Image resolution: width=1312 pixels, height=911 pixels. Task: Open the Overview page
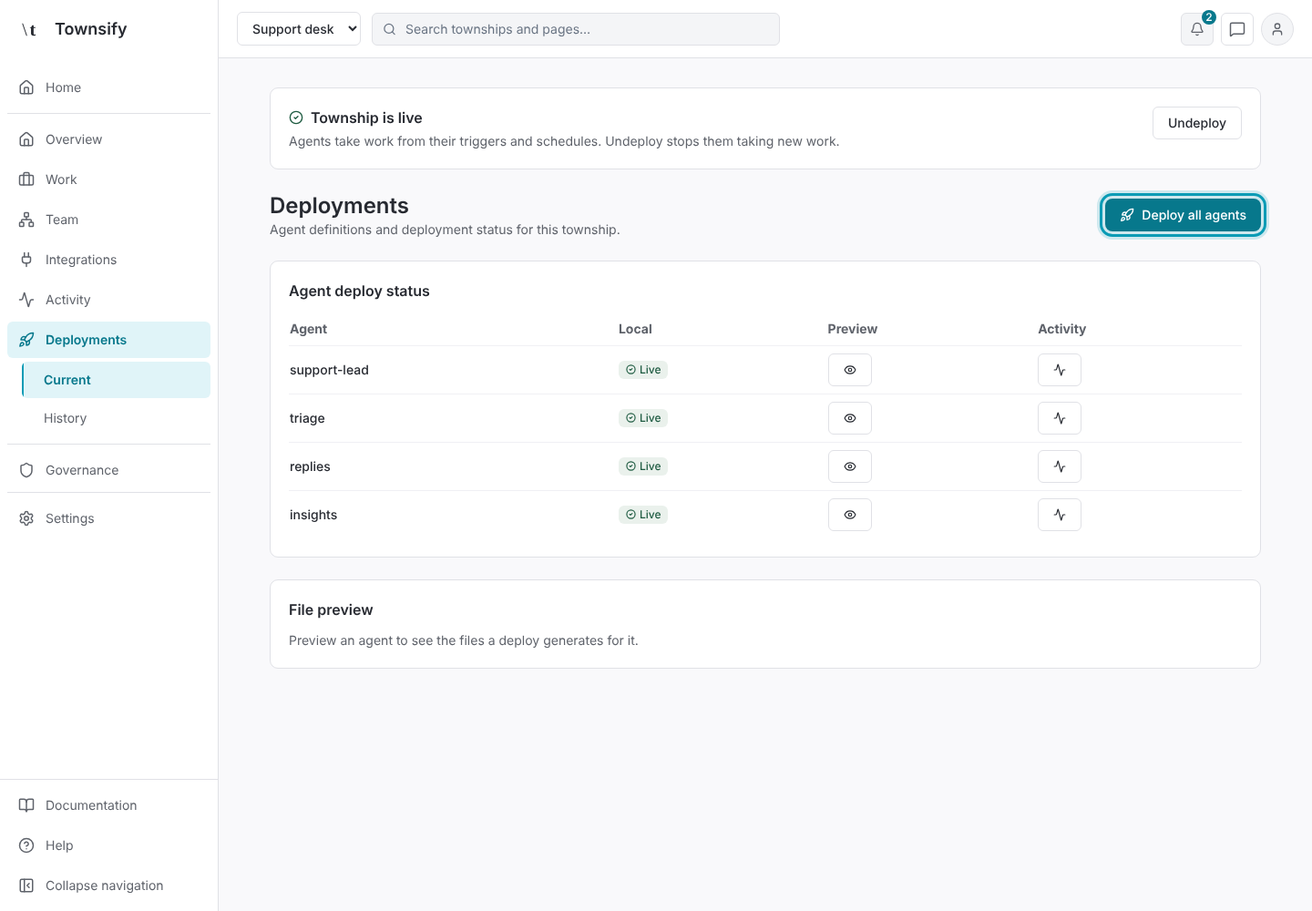pyautogui.click(x=109, y=139)
